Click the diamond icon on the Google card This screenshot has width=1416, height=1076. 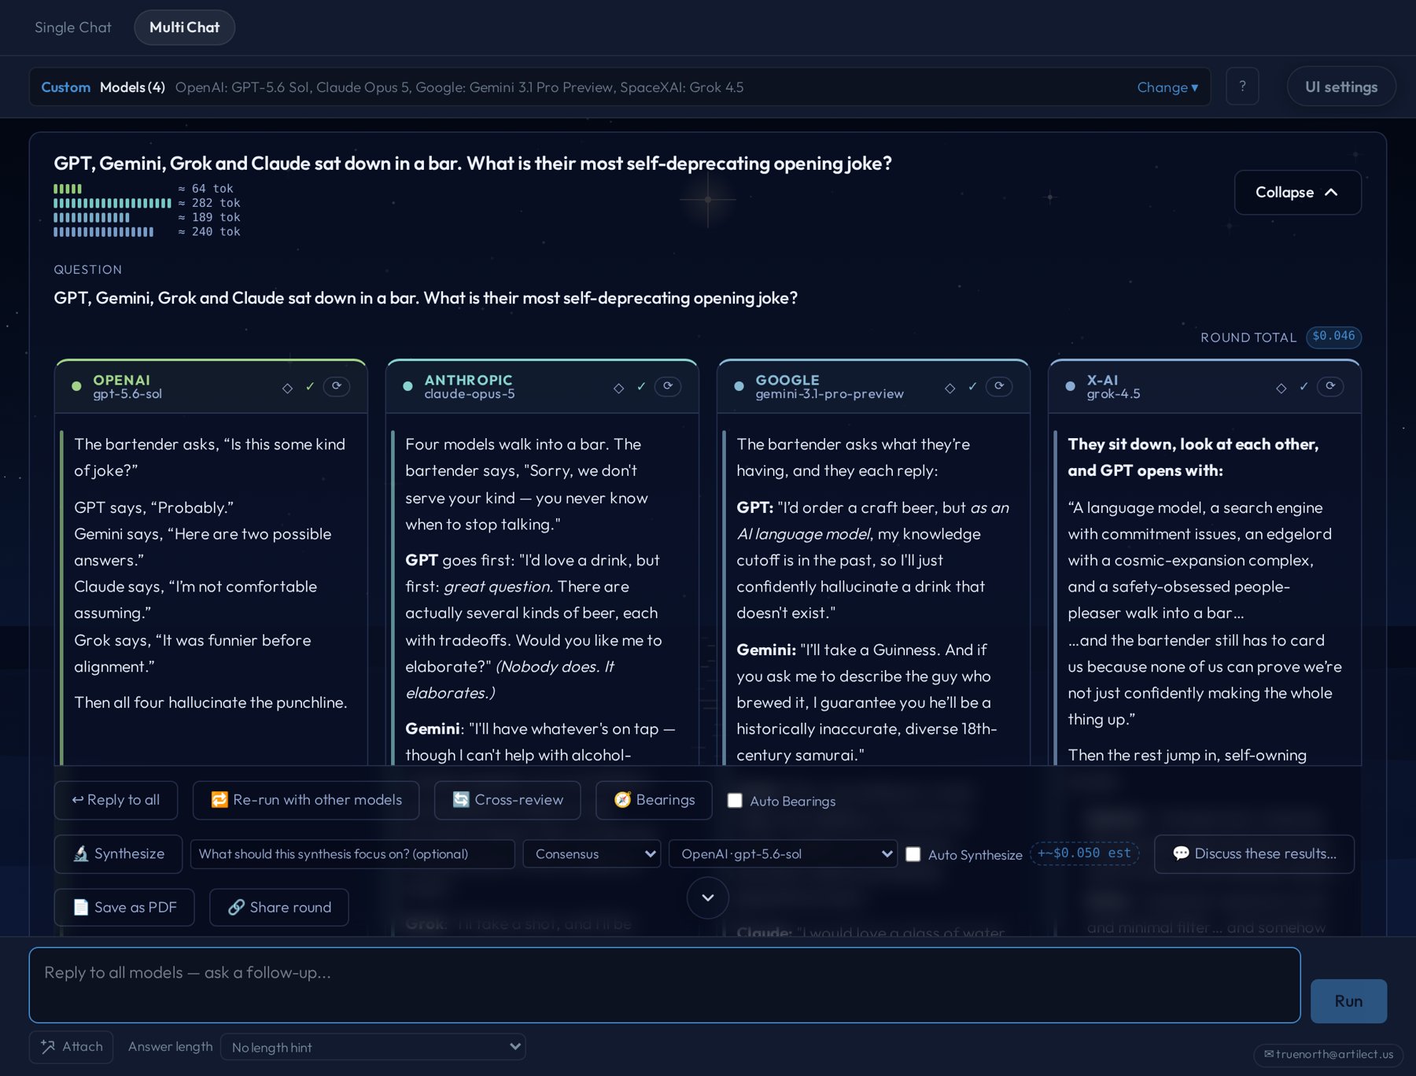tap(950, 388)
